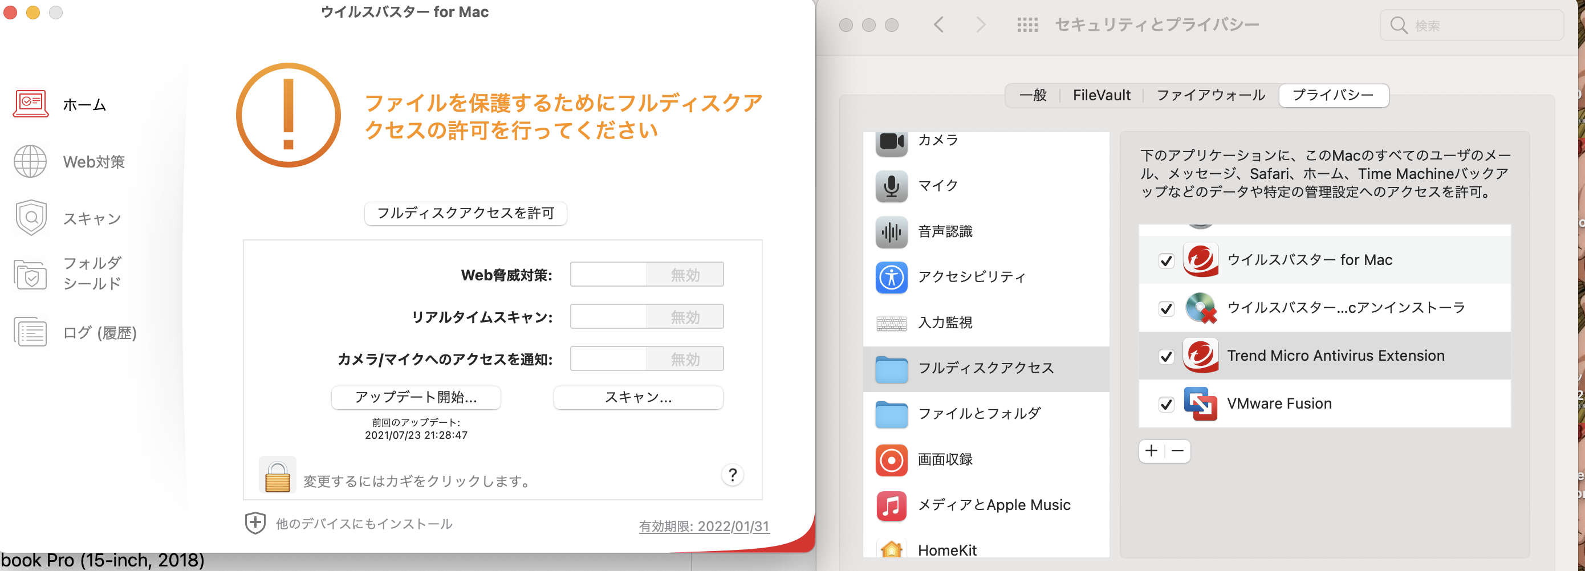Viewport: 1585px width, 571px height.
Task: Click Trend Micro Antivirus Extension row name
Action: click(x=1335, y=356)
